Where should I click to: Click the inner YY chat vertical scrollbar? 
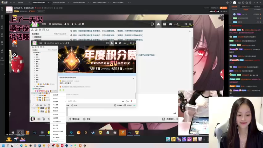pyautogui.click(x=135, y=96)
